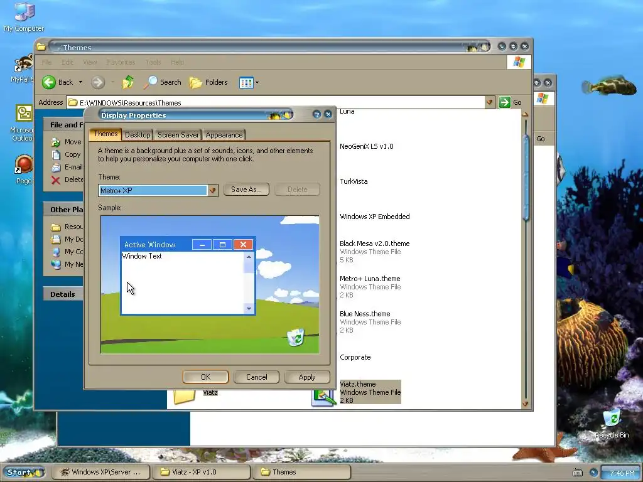The height and width of the screenshot is (482, 643).
Task: Switch to Themes taskbar button
Action: [301, 472]
